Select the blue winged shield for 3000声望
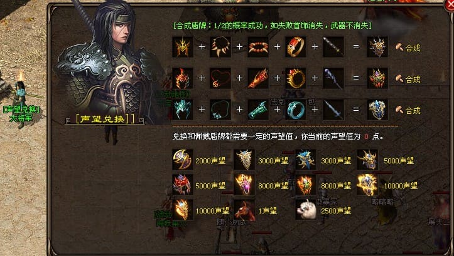The height and width of the screenshot is (256, 454). [x=306, y=160]
